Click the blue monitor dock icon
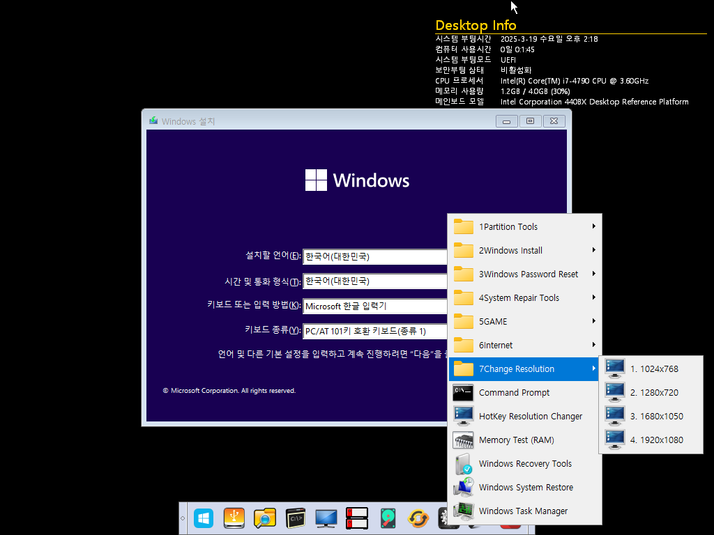 pyautogui.click(x=326, y=518)
